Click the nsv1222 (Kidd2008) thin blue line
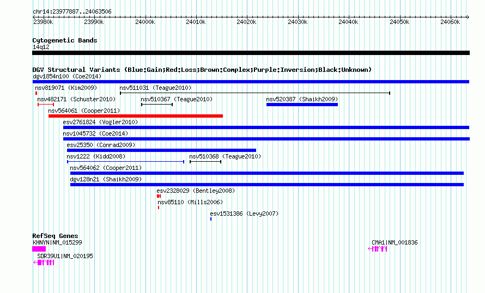 pos(125,162)
